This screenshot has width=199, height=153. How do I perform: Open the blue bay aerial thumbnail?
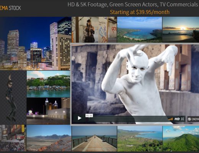[140, 29]
